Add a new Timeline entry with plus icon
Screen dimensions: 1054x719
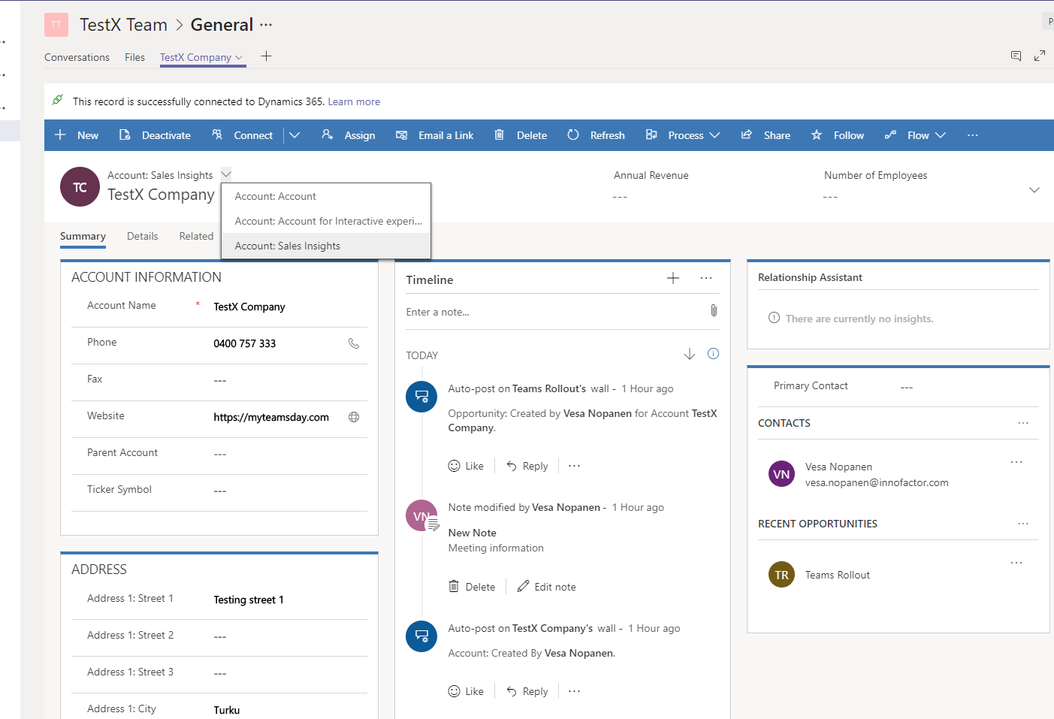coord(672,279)
